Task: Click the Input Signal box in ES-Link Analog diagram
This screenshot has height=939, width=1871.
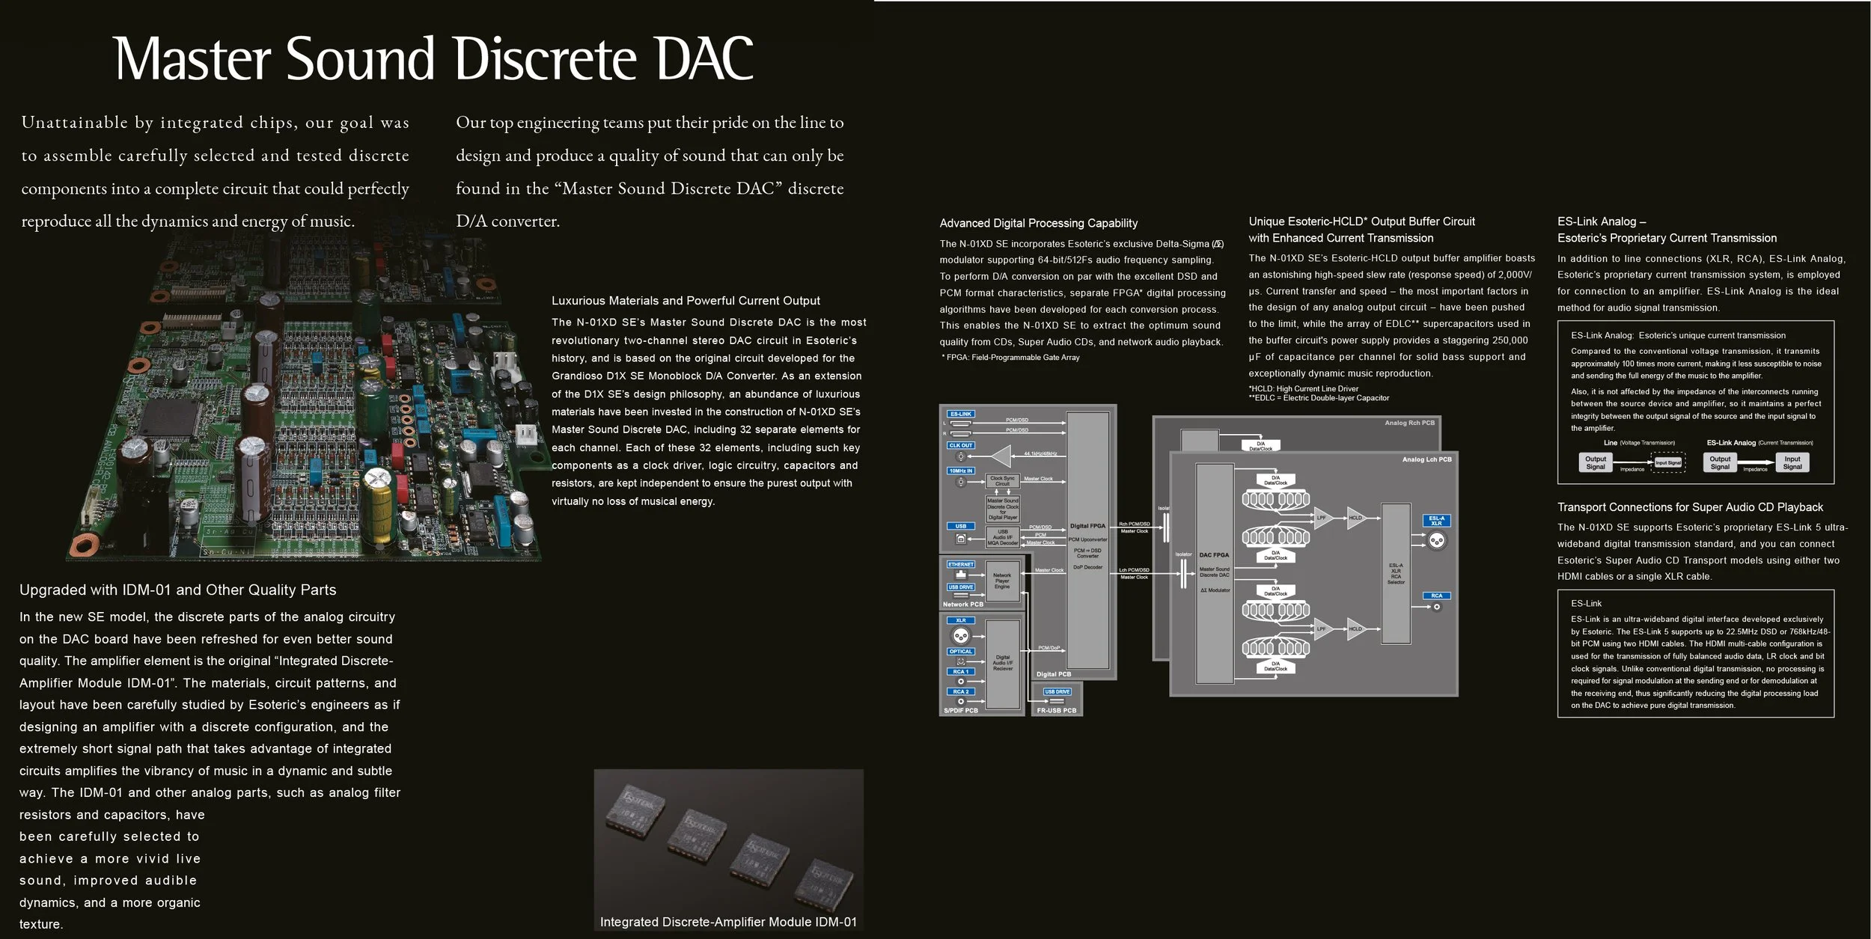Action: tap(1792, 463)
